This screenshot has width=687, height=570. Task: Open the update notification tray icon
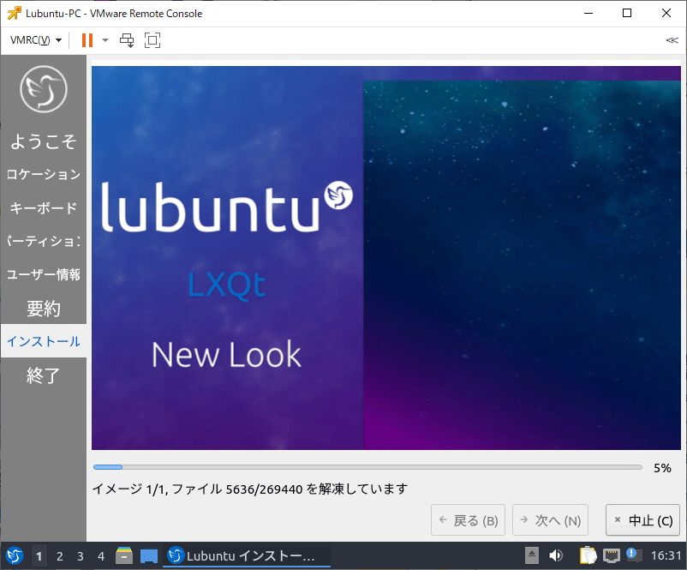click(x=634, y=555)
